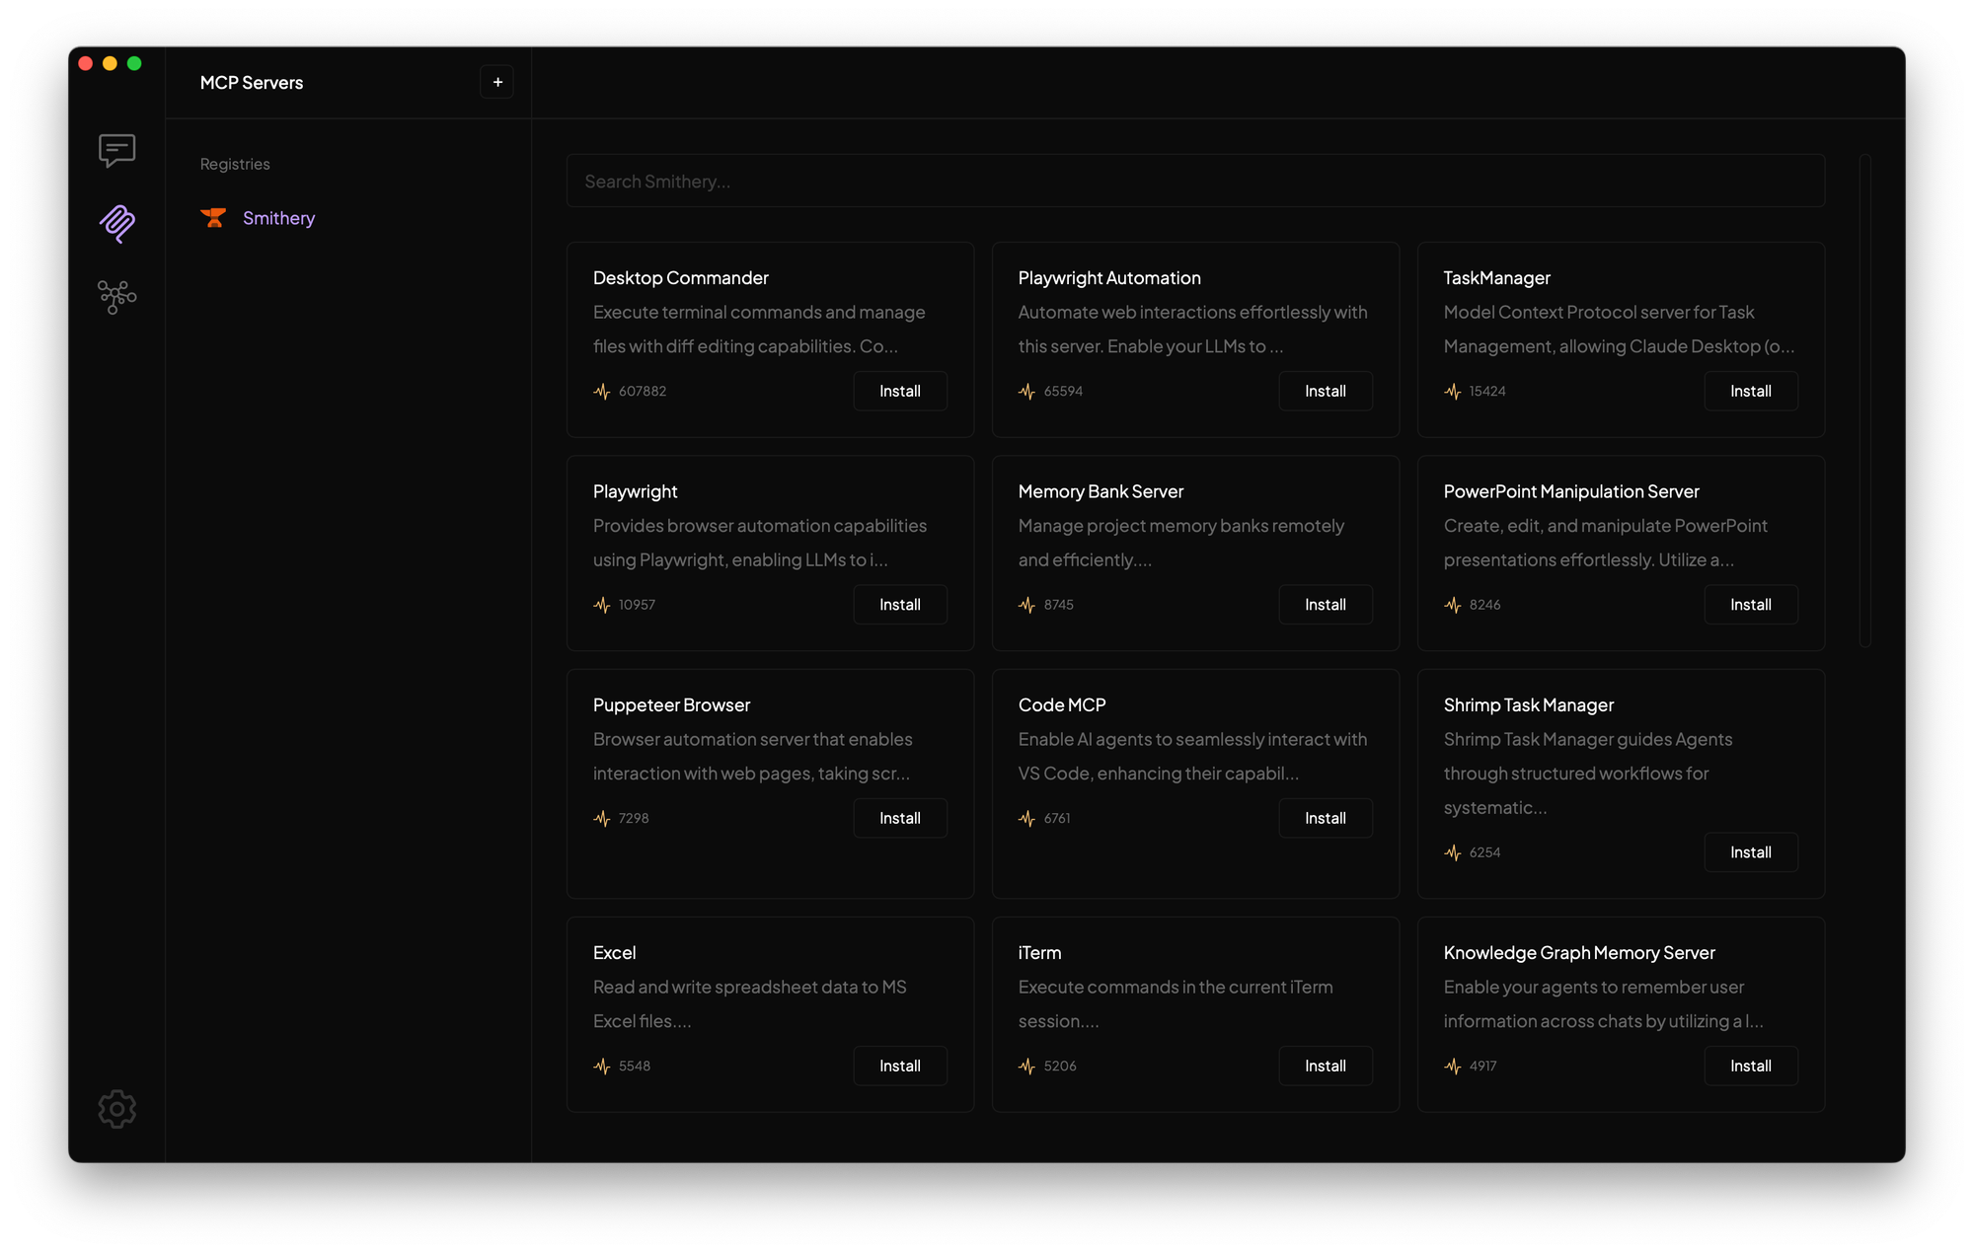1974x1253 pixels.
Task: Click the iTerm description text
Action: click(1176, 1004)
